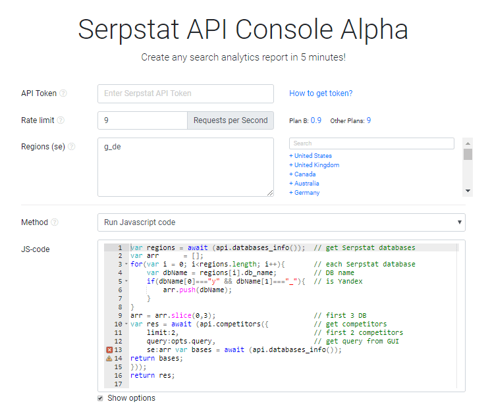Click the '// is Yandex' comment
Screen dimensions: 490x408
pos(338,281)
